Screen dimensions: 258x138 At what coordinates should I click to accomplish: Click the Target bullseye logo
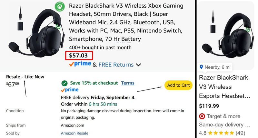tap(202, 116)
